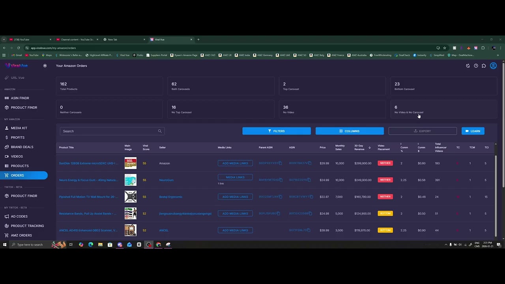The image size is (505, 284).
Task: Open NeuroGum seller link
Action: [166, 180]
